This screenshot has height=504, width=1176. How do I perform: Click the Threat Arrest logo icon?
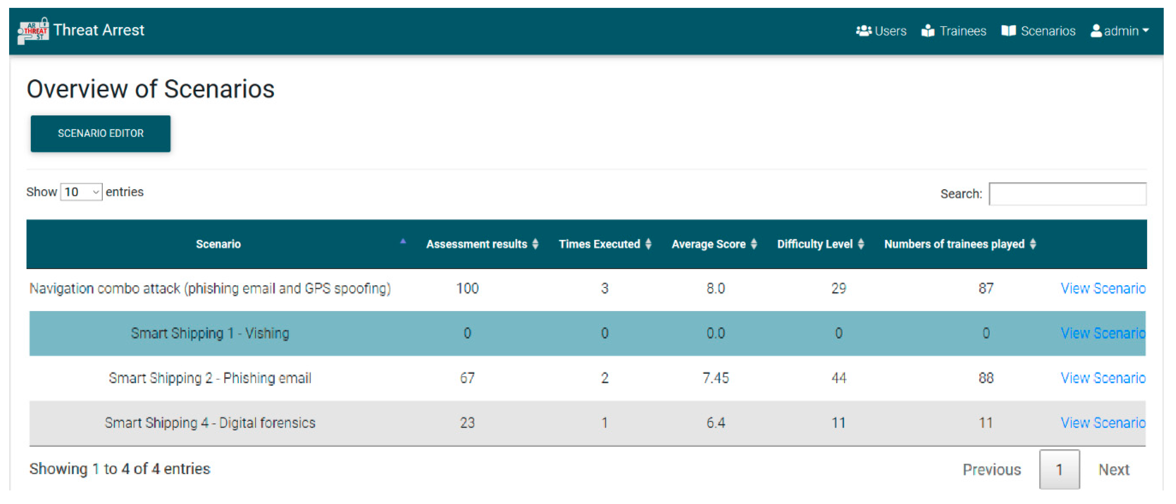33,31
